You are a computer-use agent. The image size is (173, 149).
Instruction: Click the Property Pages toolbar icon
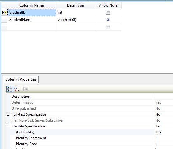click(x=26, y=89)
